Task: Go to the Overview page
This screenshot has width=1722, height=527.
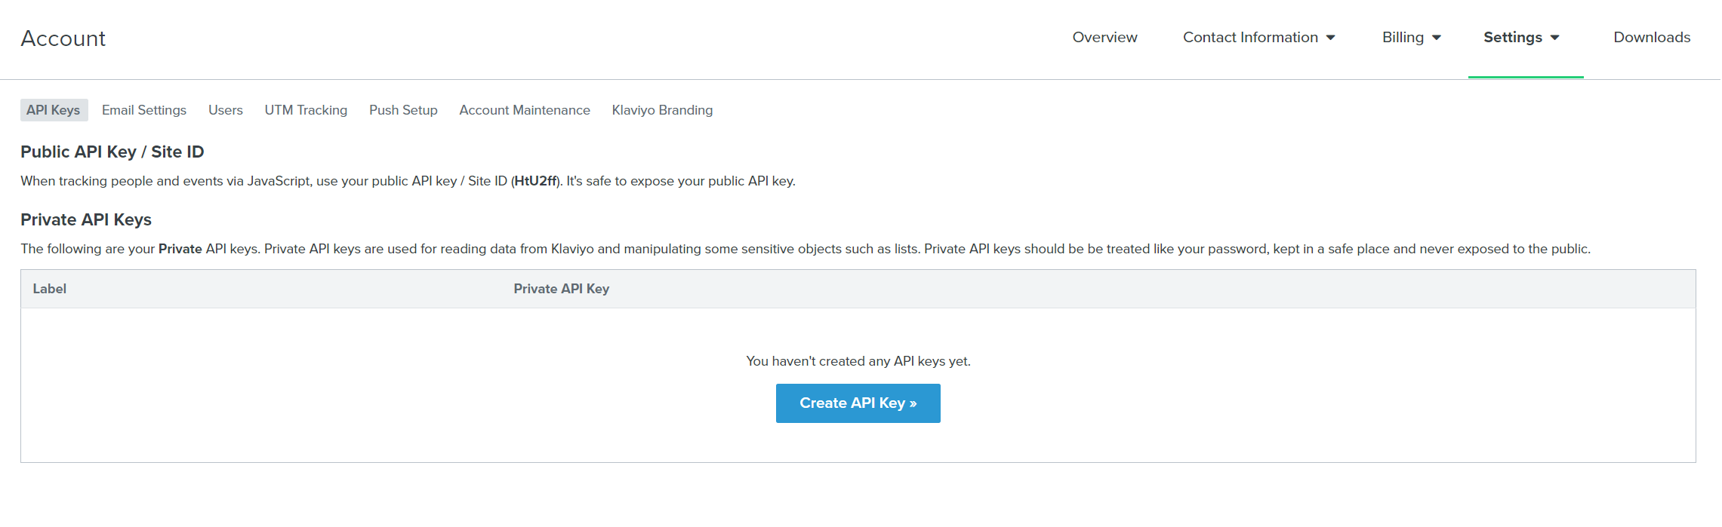Action: point(1104,38)
